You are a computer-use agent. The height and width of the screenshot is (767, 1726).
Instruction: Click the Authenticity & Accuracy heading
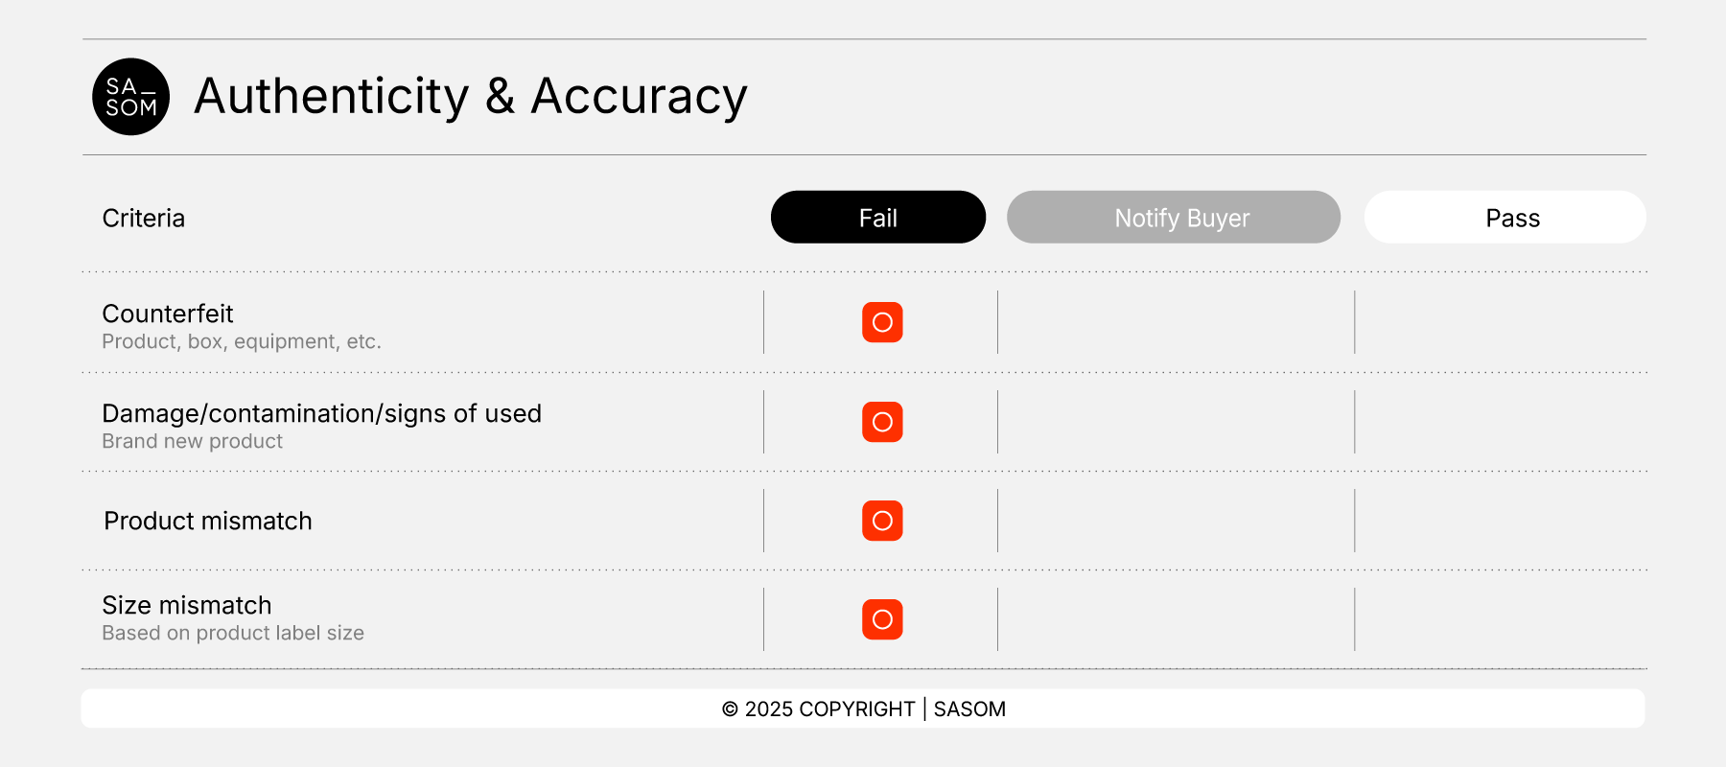point(470,97)
